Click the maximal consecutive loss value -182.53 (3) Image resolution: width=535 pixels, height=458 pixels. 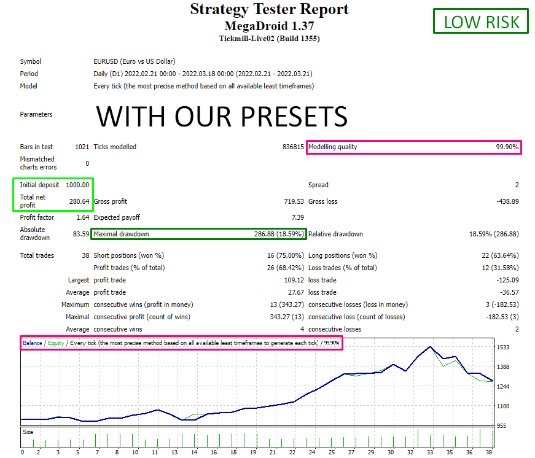(502, 317)
